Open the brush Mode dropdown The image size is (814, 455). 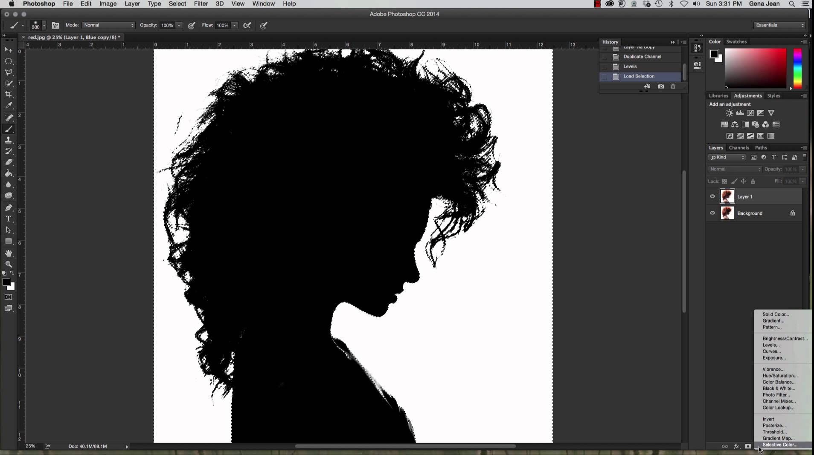point(108,26)
